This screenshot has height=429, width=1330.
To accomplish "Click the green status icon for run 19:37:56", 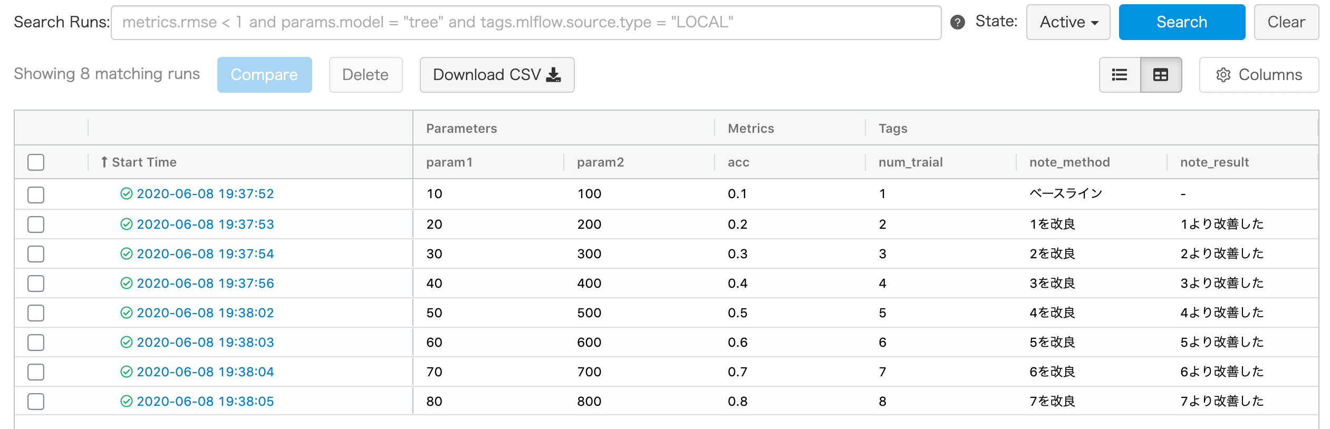I will pos(127,283).
